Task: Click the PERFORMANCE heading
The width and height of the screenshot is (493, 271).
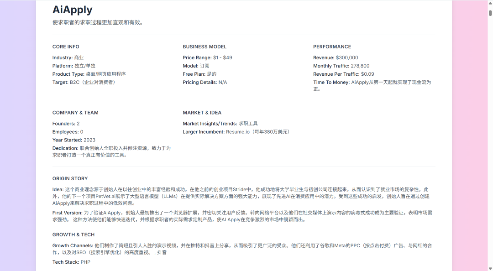Action: tap(332, 47)
